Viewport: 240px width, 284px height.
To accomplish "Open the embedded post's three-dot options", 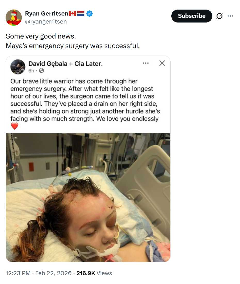I will coord(146,63).
